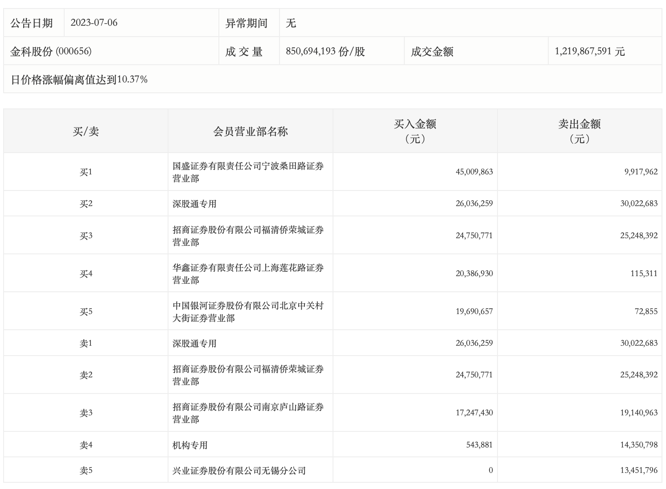Click the 异常期间 label cell
Image resolution: width=666 pixels, height=489 pixels.
246,23
